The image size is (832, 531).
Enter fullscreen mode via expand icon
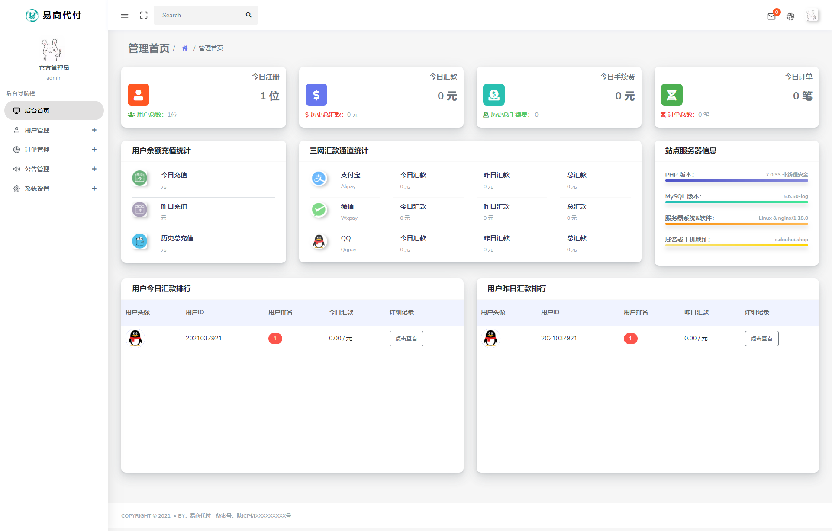click(x=144, y=15)
